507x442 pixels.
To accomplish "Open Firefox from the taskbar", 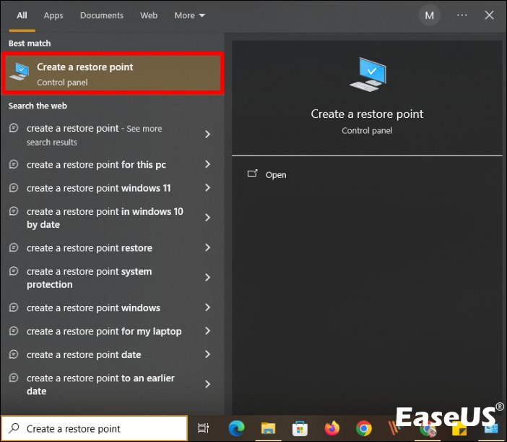I will (332, 428).
